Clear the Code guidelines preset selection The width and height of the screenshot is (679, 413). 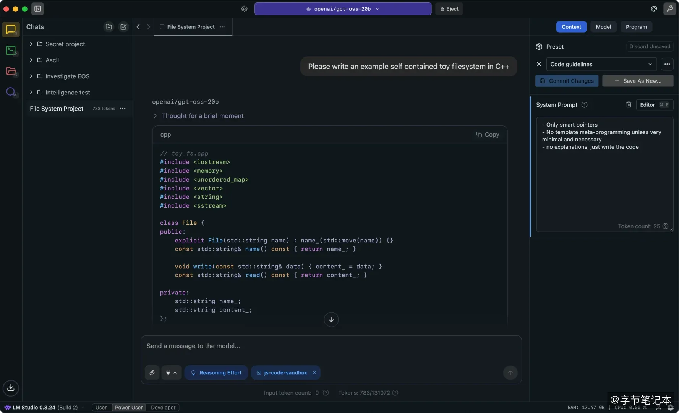coord(539,64)
